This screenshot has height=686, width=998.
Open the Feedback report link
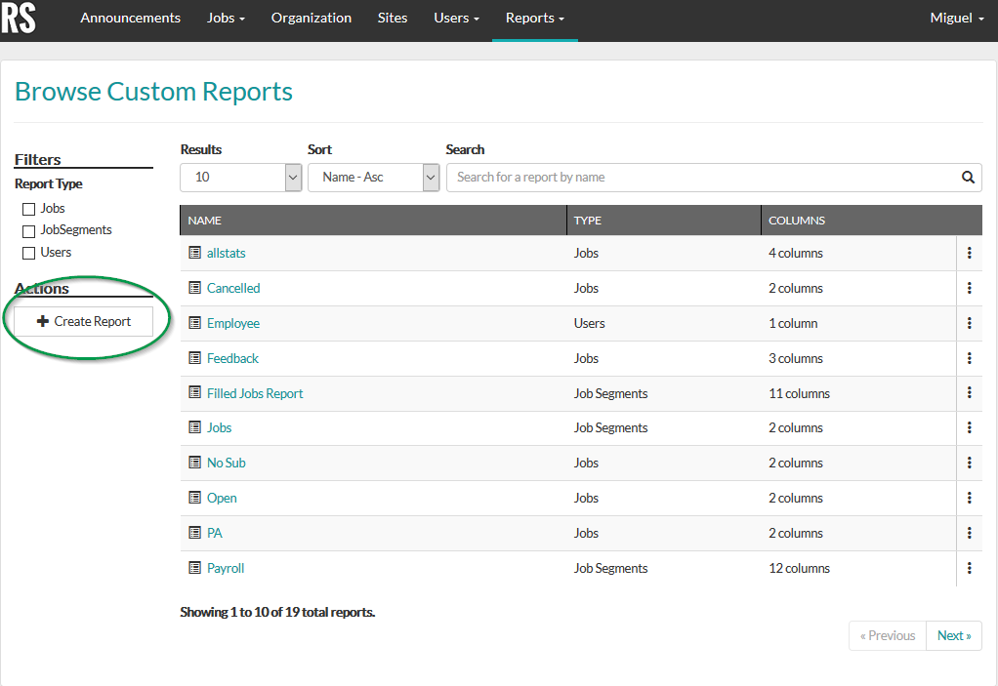(234, 357)
